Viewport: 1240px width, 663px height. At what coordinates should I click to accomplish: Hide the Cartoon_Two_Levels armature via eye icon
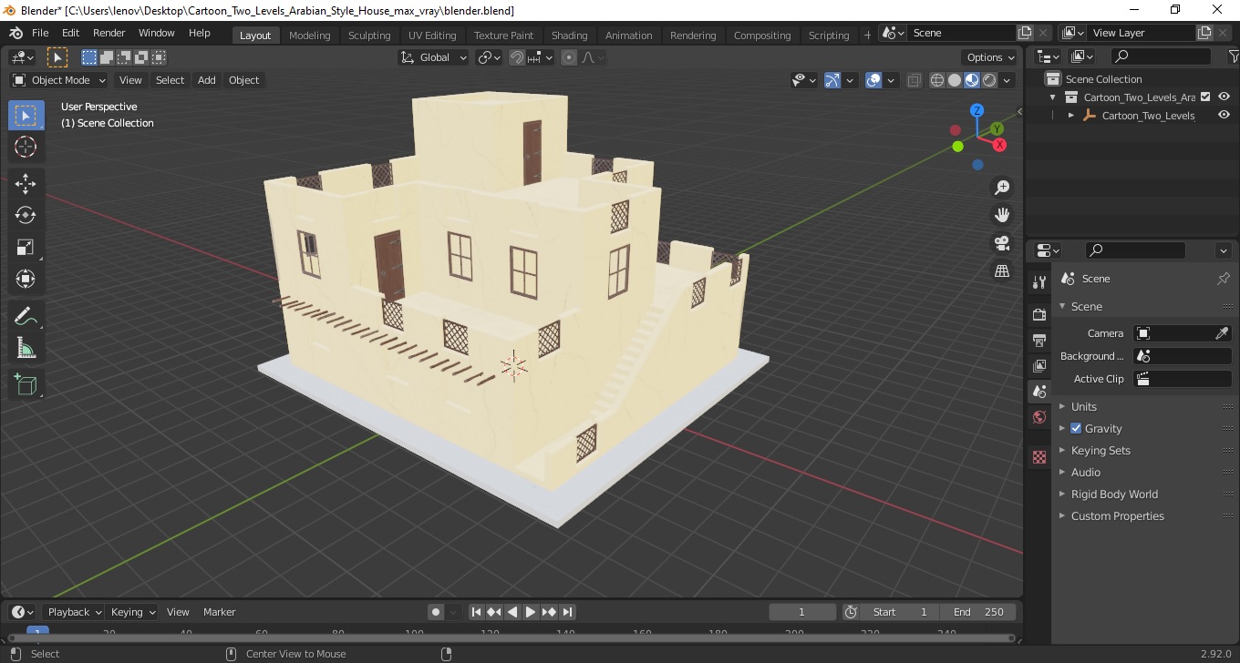1224,116
